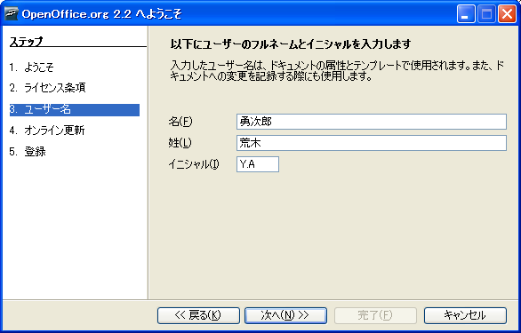Cancel the wizard with キャンセル
This screenshot has width=521, height=333.
point(465,315)
